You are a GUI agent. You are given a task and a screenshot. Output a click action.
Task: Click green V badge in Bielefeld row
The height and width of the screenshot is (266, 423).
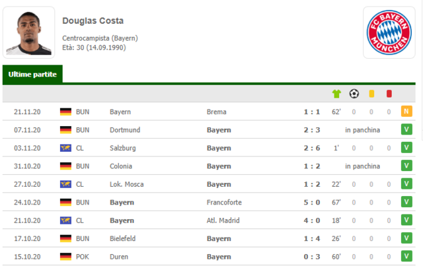[x=406, y=238]
